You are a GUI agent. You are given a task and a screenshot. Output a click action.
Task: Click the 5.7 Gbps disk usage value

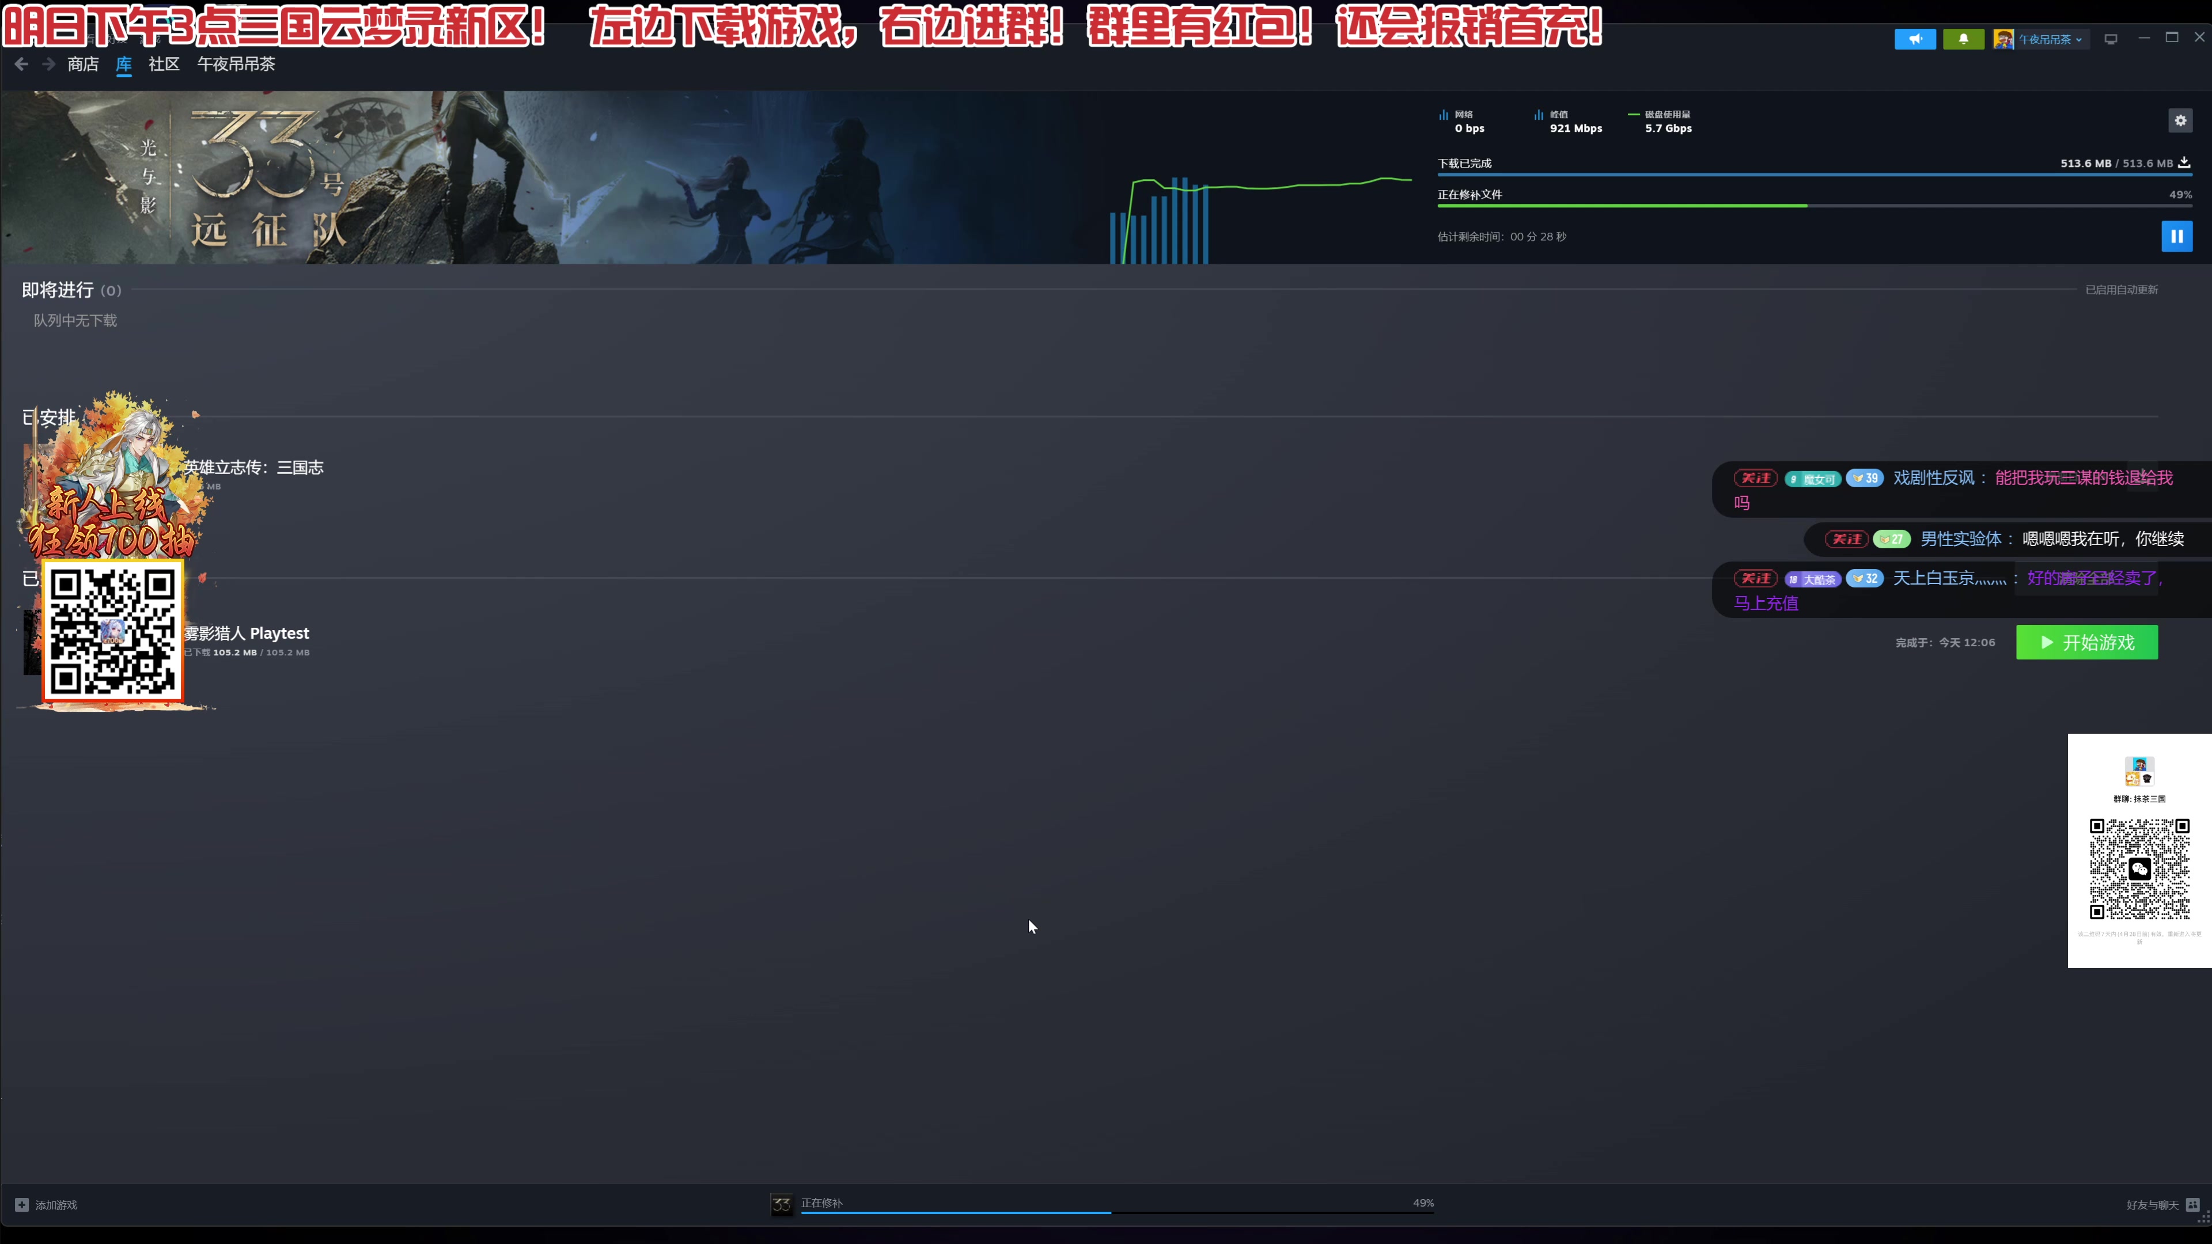(1668, 129)
